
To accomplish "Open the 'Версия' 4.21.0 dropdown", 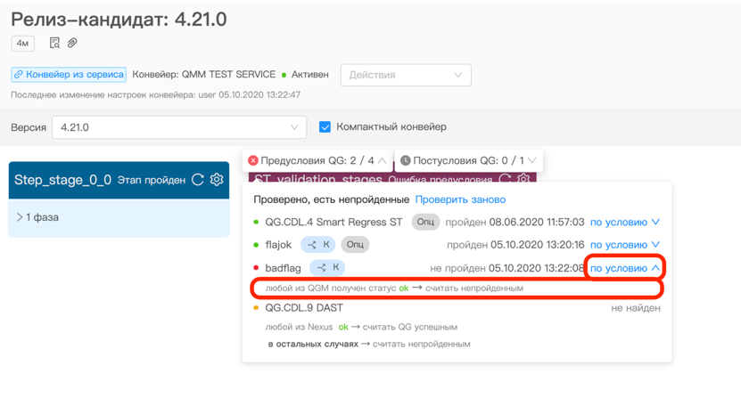I will [179, 127].
